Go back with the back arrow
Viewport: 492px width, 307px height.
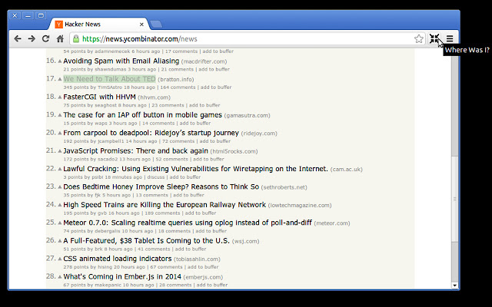[x=18, y=39]
